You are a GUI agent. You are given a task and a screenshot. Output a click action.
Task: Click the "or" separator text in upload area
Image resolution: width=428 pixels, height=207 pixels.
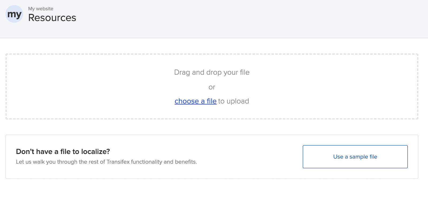pos(212,87)
